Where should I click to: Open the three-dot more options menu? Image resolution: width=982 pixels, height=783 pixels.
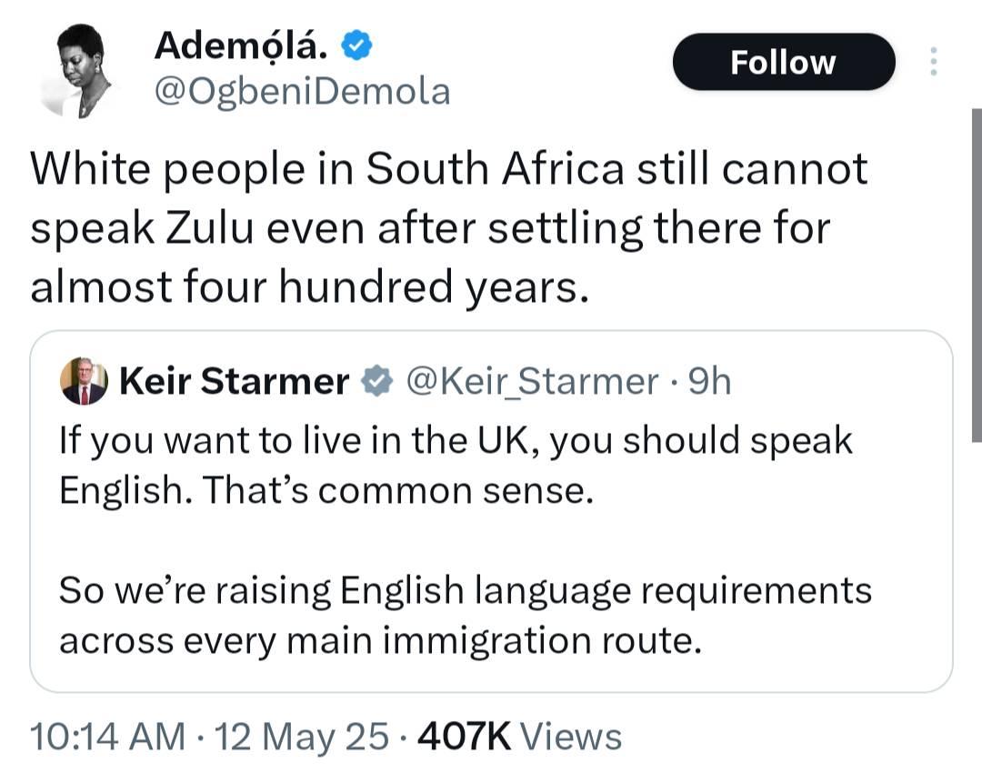[933, 62]
